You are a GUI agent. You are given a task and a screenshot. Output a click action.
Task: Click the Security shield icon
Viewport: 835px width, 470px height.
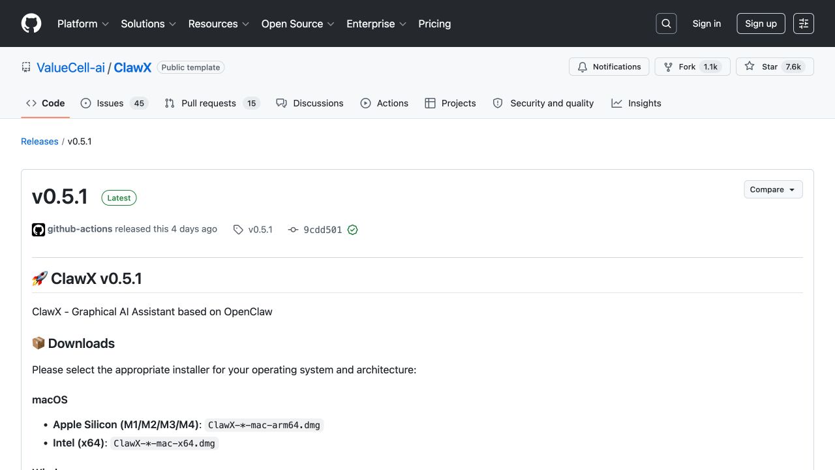pos(498,103)
